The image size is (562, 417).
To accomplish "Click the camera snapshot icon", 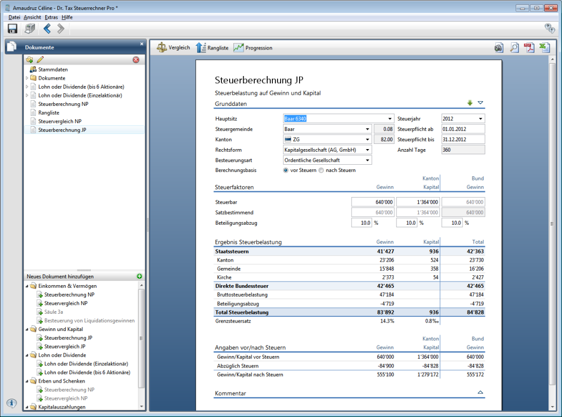I will pyautogui.click(x=498, y=47).
